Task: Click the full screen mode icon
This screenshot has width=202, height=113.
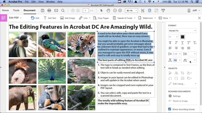Action: (x=157, y=10)
